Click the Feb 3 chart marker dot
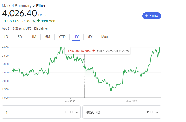Viewport: 186px width, 122px height. pos(84,66)
